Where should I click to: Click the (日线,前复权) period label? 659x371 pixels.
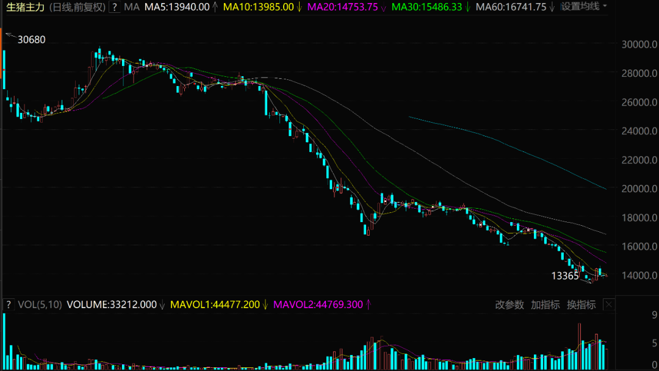(x=77, y=7)
